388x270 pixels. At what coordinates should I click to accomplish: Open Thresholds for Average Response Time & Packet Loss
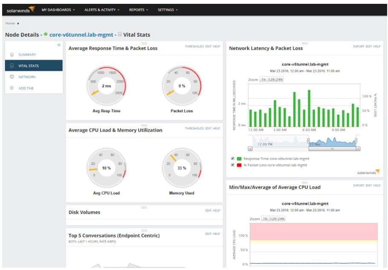(194, 46)
